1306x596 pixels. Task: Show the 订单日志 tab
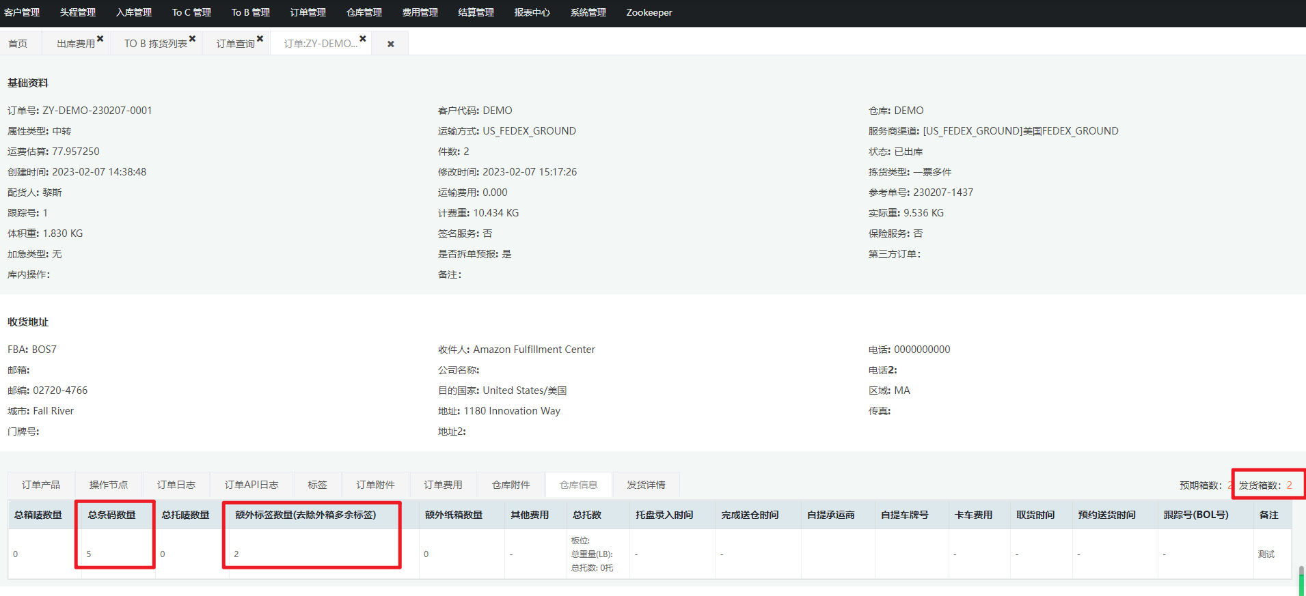(x=176, y=485)
